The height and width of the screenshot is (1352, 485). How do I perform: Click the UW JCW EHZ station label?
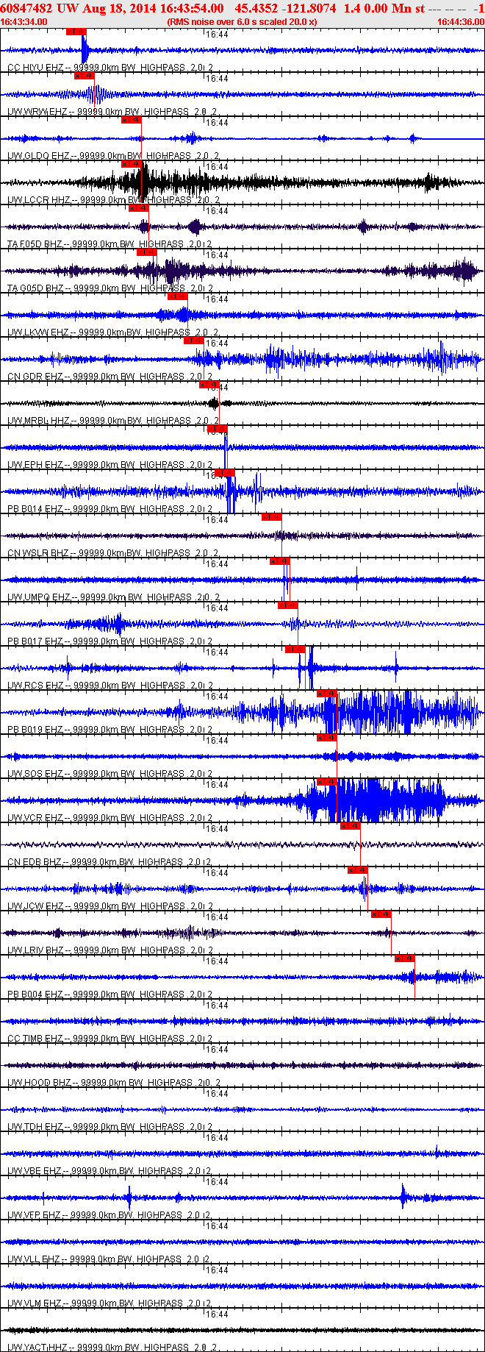[35, 906]
